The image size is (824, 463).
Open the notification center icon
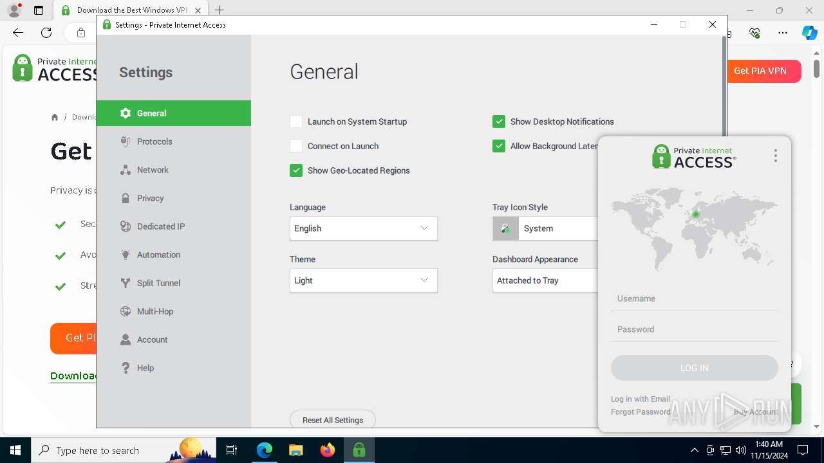[803, 450]
